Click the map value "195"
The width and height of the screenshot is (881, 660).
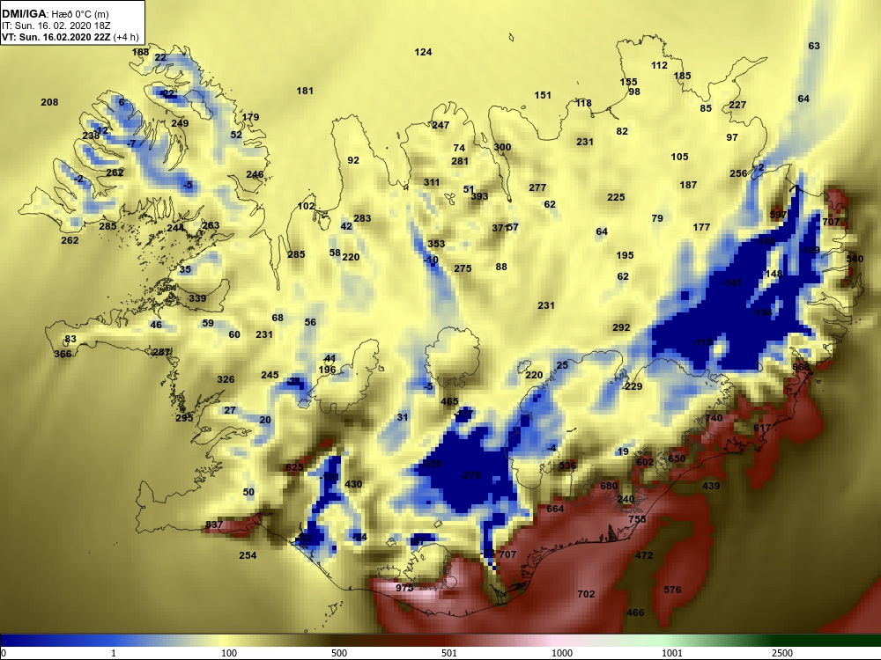point(625,255)
